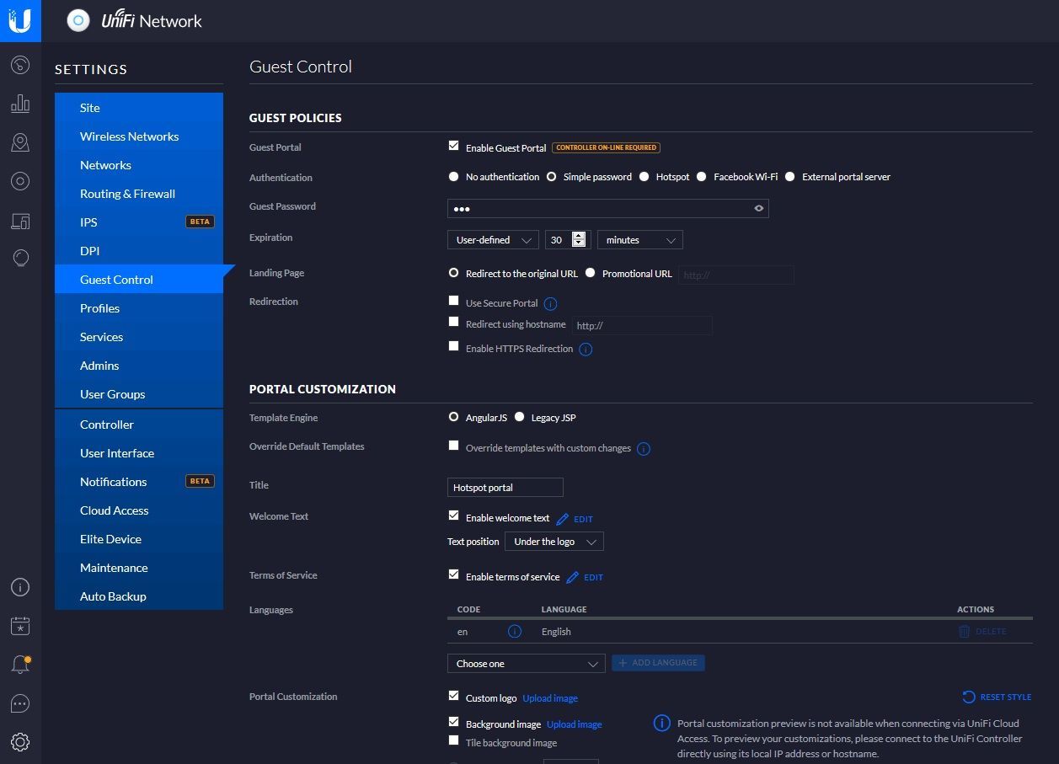Select Hotspot authentication radio button
Screen dimensions: 1059x764
pyautogui.click(x=644, y=177)
